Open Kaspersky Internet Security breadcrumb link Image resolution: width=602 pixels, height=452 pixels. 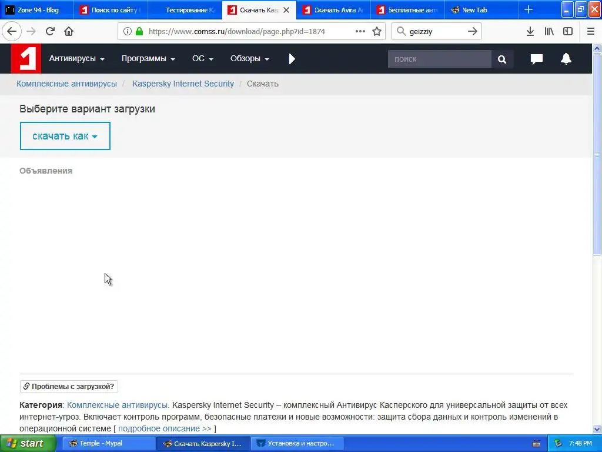tap(183, 84)
